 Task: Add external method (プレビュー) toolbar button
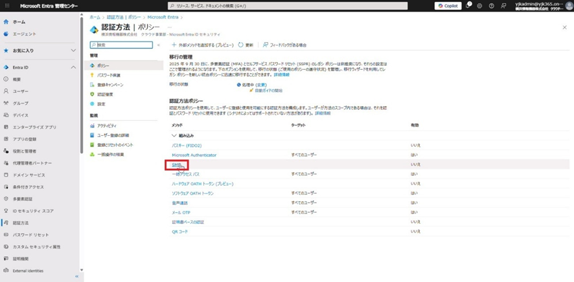coord(201,45)
